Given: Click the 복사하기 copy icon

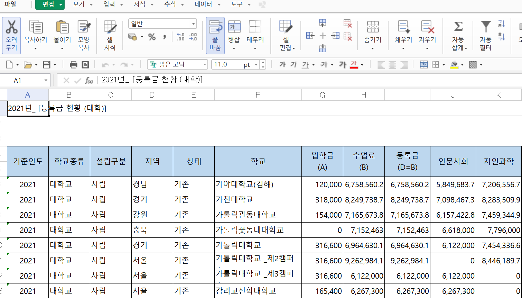Looking at the screenshot, I should pos(35,27).
